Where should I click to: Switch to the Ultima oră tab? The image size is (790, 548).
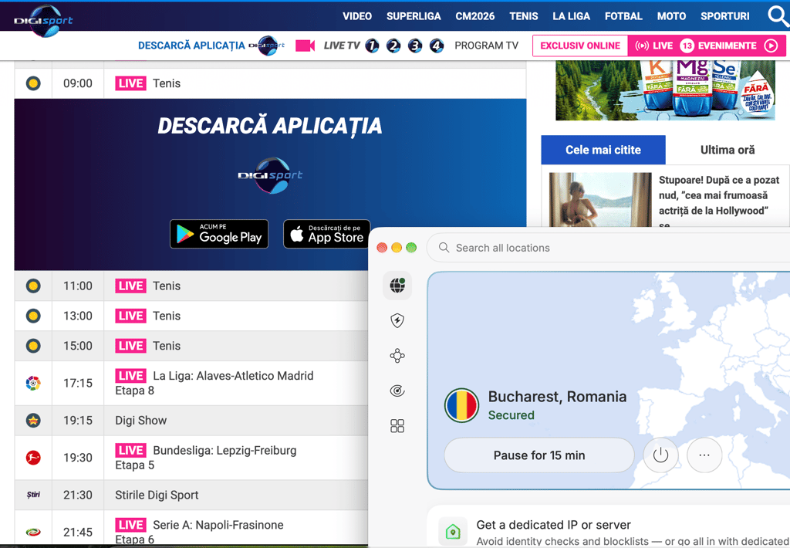[x=728, y=150]
